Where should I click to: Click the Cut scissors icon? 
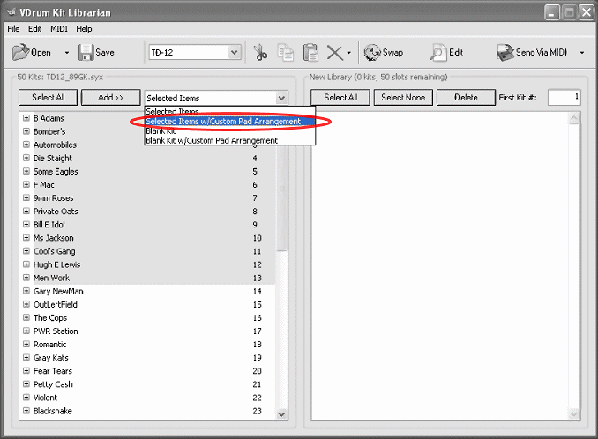tap(261, 53)
